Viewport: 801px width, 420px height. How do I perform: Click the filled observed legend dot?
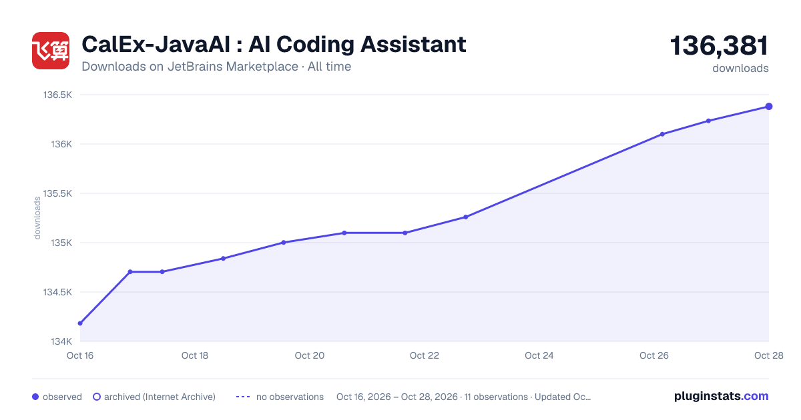[x=35, y=397]
